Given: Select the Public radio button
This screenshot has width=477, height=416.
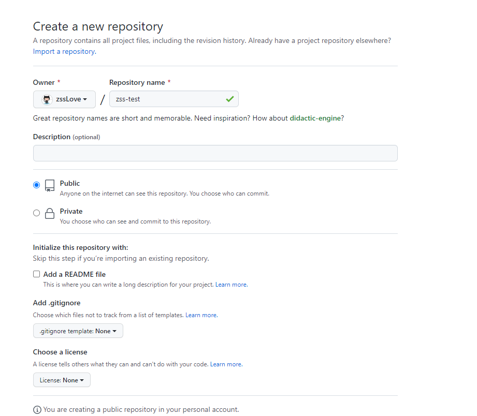Looking at the screenshot, I should tap(36, 185).
